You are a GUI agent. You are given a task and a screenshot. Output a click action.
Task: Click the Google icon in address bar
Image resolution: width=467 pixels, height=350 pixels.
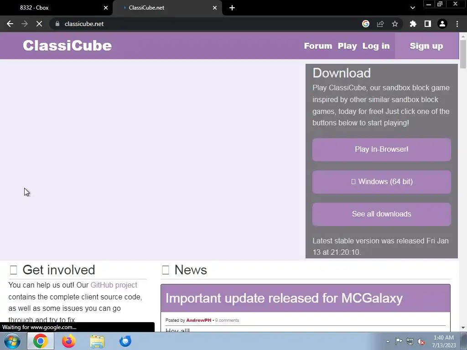(366, 24)
